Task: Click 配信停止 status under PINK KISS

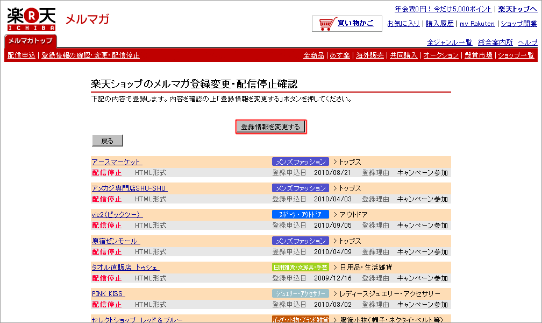Action: tap(107, 304)
